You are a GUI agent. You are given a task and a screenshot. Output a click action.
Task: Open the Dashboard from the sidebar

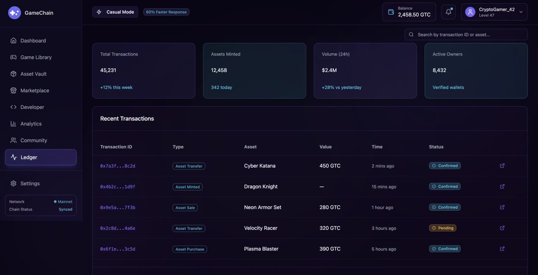pyautogui.click(x=33, y=40)
